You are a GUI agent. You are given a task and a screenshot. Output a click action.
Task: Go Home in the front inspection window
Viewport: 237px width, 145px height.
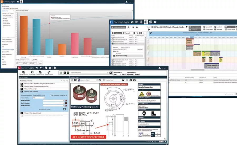pos(37,68)
